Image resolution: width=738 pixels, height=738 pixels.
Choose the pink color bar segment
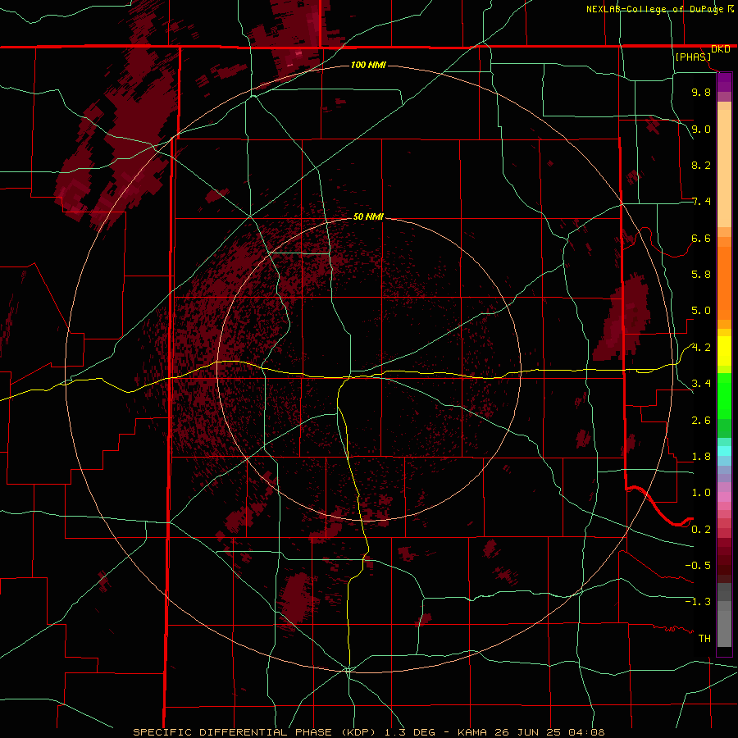pos(724,497)
